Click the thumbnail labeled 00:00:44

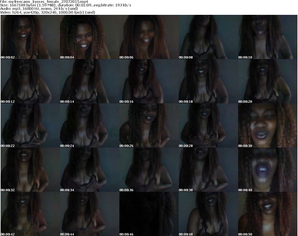(x=90, y=214)
